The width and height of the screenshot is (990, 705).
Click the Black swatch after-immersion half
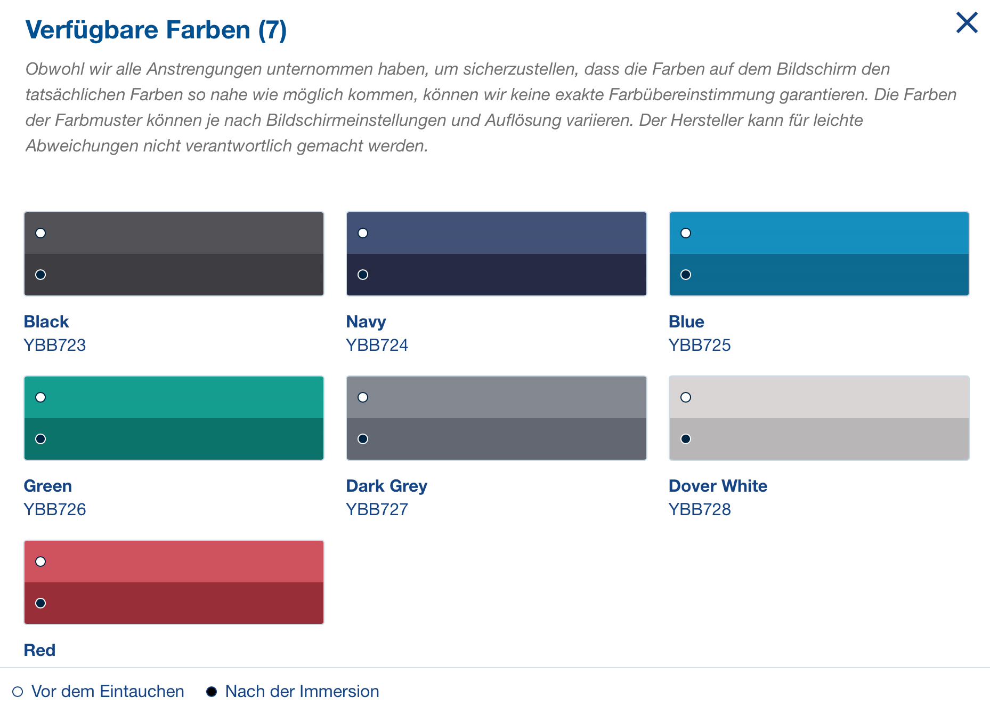pos(174,275)
